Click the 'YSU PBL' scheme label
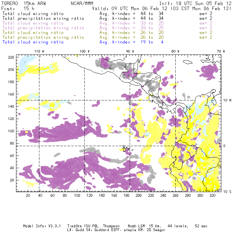 [91, 226]
